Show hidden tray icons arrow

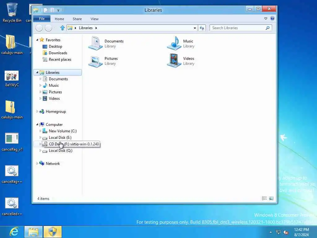pyautogui.click(x=271, y=232)
